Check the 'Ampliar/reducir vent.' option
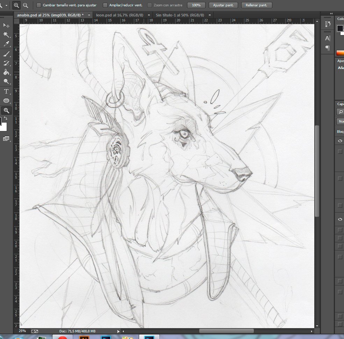The width and height of the screenshot is (344, 339). [x=105, y=5]
